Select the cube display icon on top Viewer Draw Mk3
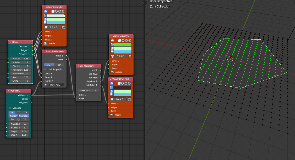The height and width of the screenshot is (160, 295). click(x=53, y=12)
